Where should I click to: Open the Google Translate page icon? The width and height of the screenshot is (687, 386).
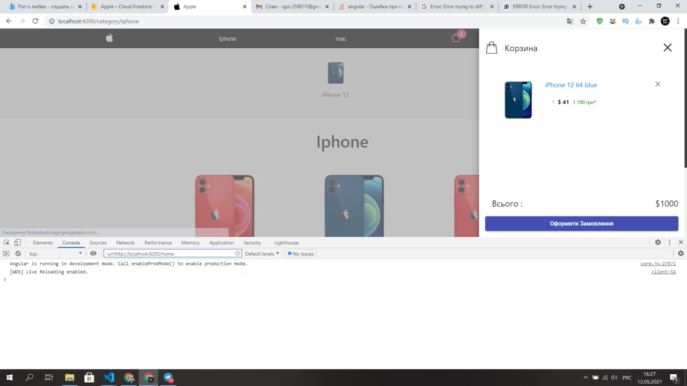point(570,21)
